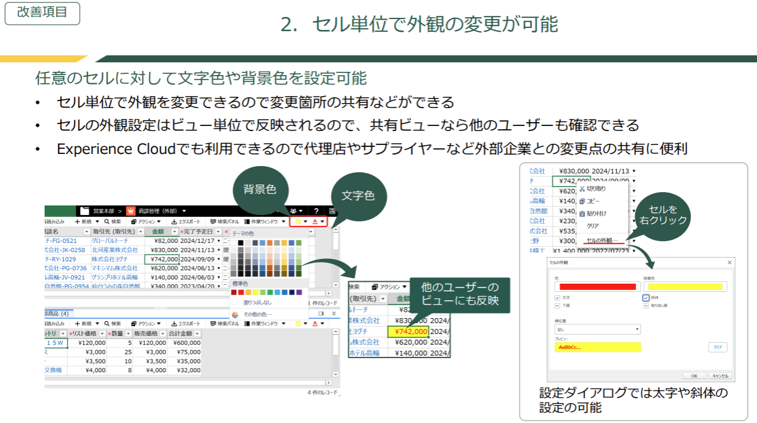This screenshot has width=757, height=423.
Task: Click the yellow 背景色 color field in the dialog
Action: point(685,286)
